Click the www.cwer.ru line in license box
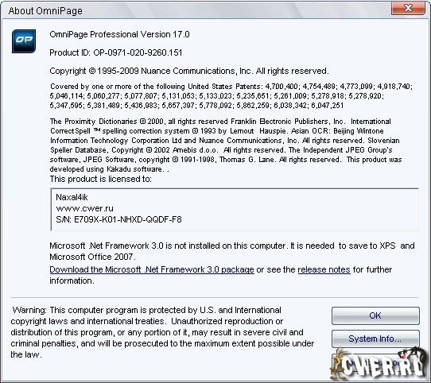This screenshot has height=383, width=431. pos(84,208)
